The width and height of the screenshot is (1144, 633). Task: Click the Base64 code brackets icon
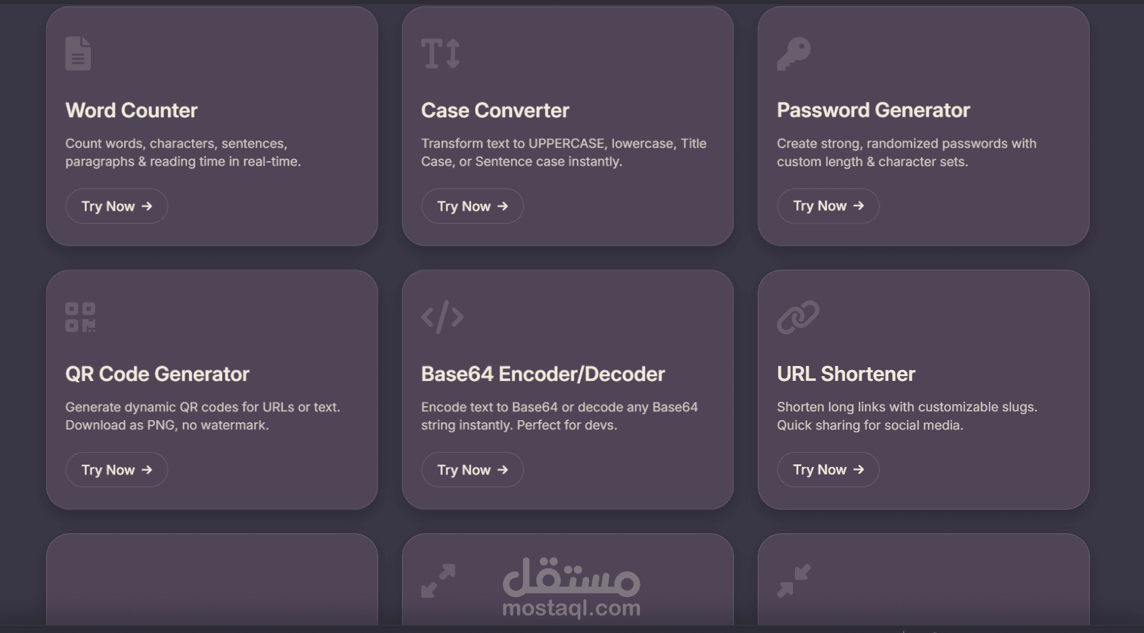point(442,317)
